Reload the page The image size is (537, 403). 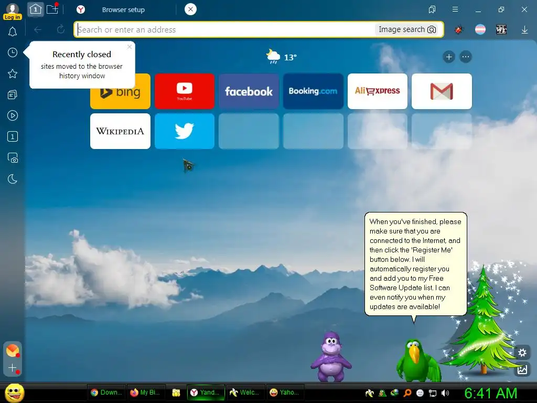pos(61,29)
